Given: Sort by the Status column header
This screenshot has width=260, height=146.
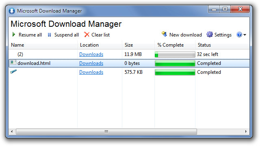Looking at the screenshot, I should coord(222,45).
